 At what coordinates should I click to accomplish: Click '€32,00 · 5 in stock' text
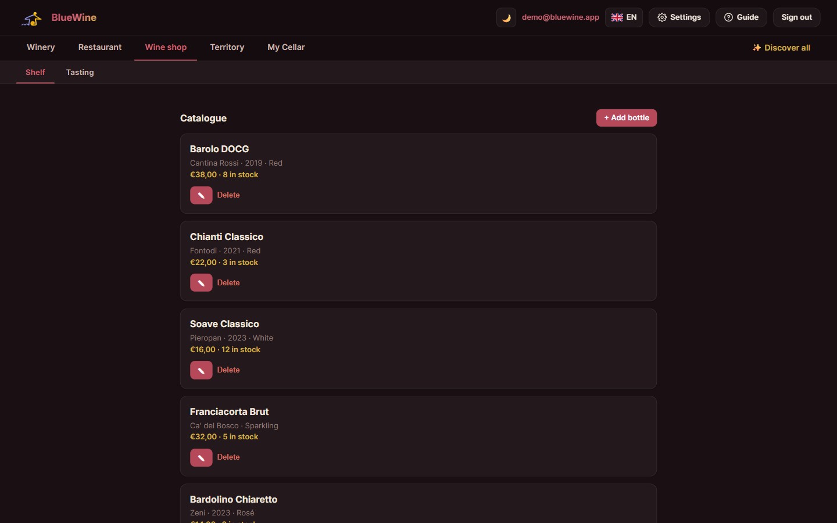224,437
